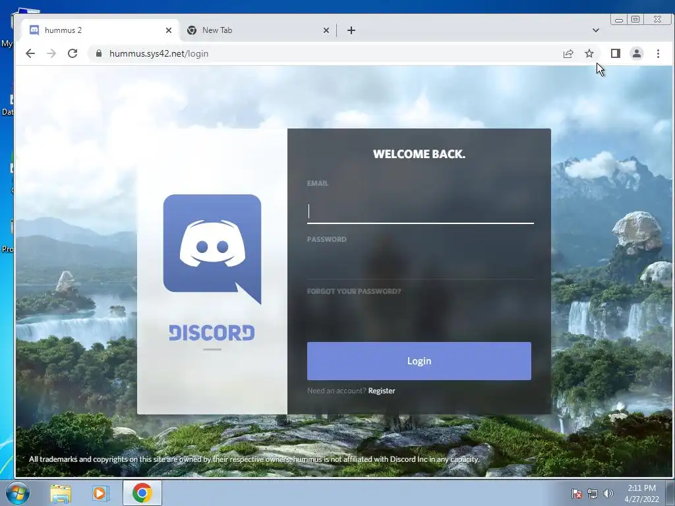
Task: Click the browser forward arrow
Action: 51,53
